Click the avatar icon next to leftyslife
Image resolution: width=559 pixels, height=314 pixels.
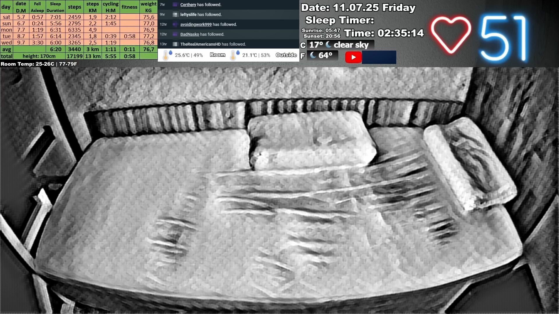pos(175,15)
